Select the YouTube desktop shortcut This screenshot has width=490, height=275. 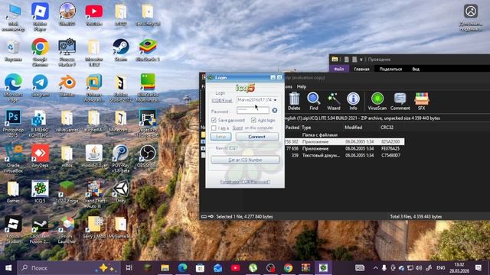tap(93, 15)
